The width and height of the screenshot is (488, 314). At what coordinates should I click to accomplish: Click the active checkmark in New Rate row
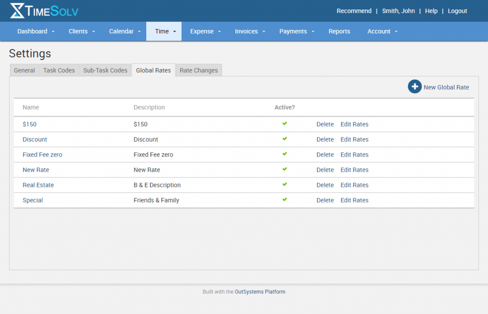[285, 169]
